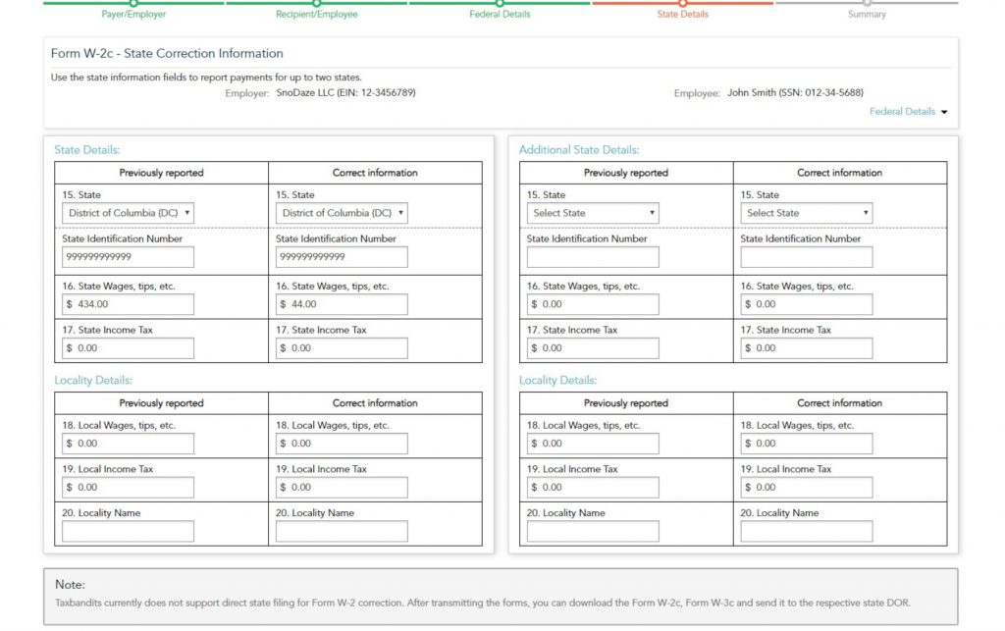The height and width of the screenshot is (631, 1005).
Task: Focus previously reported State ID Number with 999999999999
Action: click(128, 257)
